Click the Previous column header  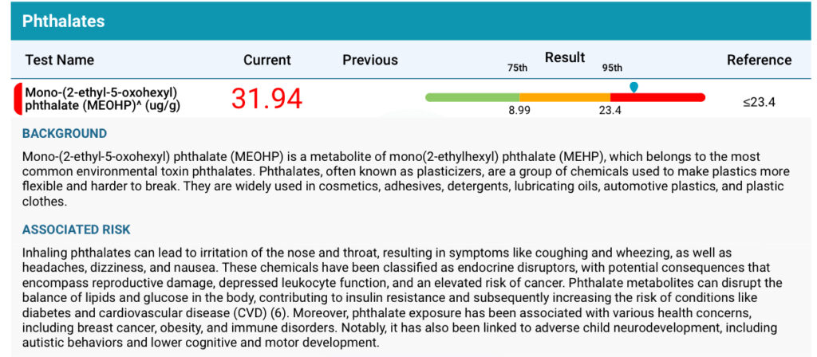(370, 60)
